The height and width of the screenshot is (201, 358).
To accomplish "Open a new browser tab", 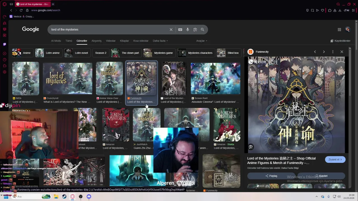I will (x=53, y=4).
